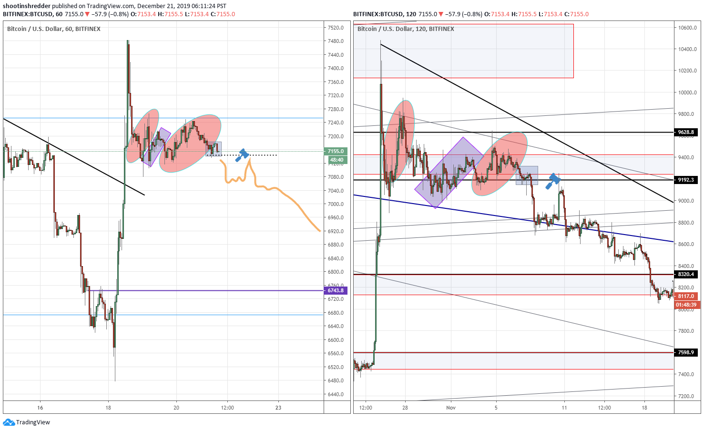Click the '11' date on the 120-minute time axis

(x=564, y=408)
